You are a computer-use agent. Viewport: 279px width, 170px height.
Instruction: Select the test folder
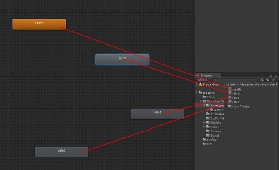pyautogui.click(x=207, y=144)
